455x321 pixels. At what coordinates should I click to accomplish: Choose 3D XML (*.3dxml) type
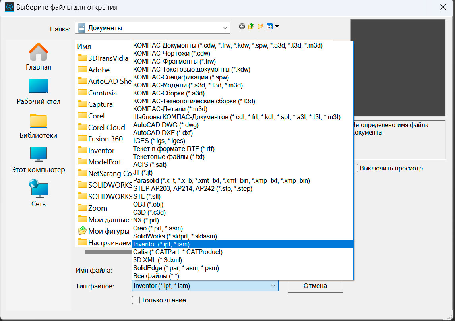tap(242, 260)
